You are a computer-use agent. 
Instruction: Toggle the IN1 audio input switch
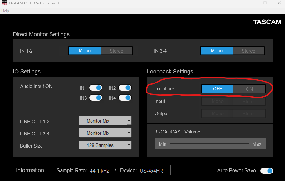pyautogui.click(x=96, y=88)
